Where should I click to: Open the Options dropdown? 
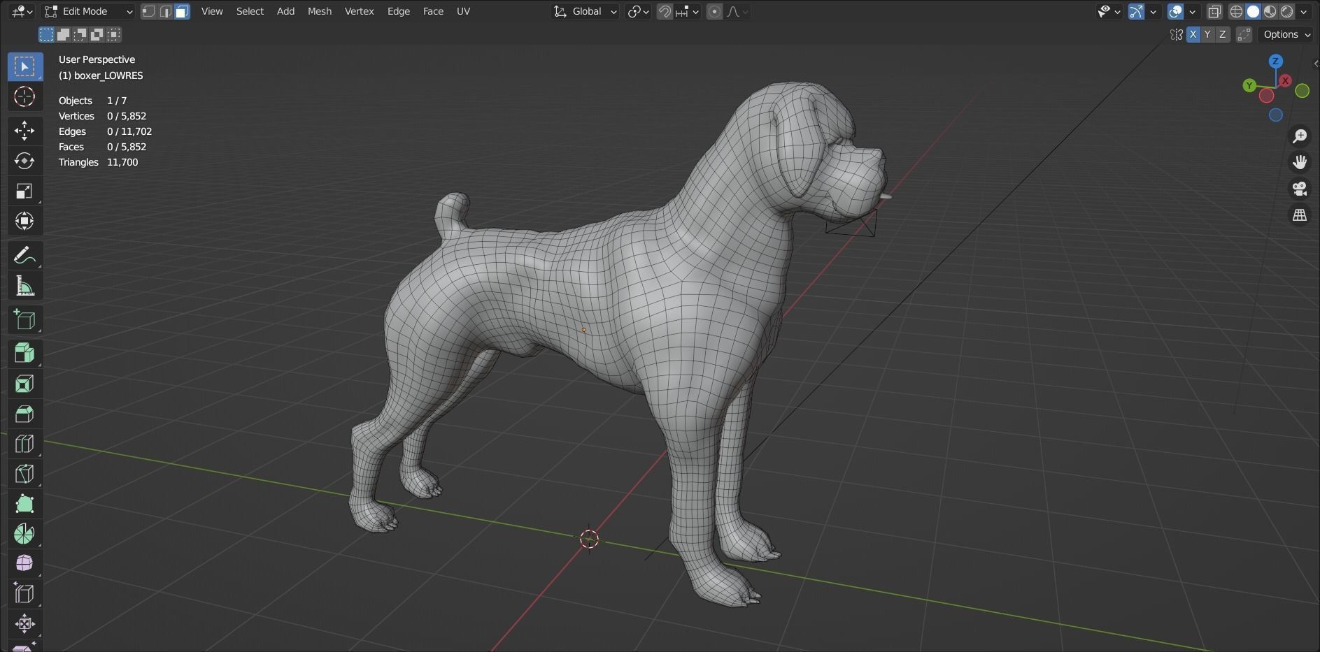click(x=1287, y=34)
